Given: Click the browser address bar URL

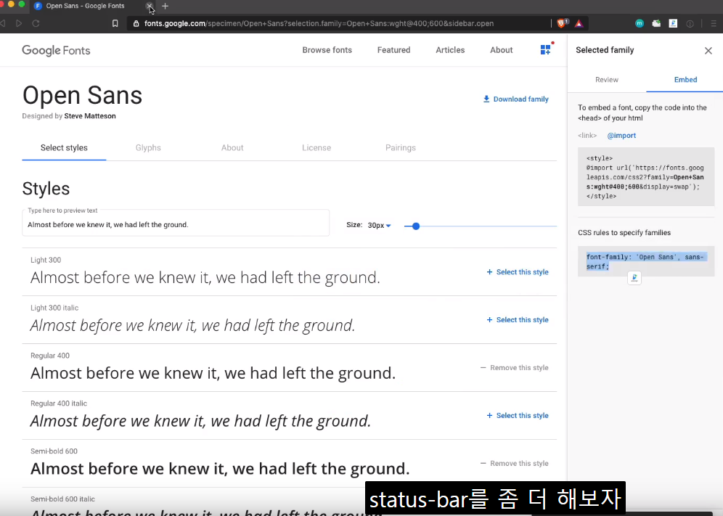Looking at the screenshot, I should [319, 23].
